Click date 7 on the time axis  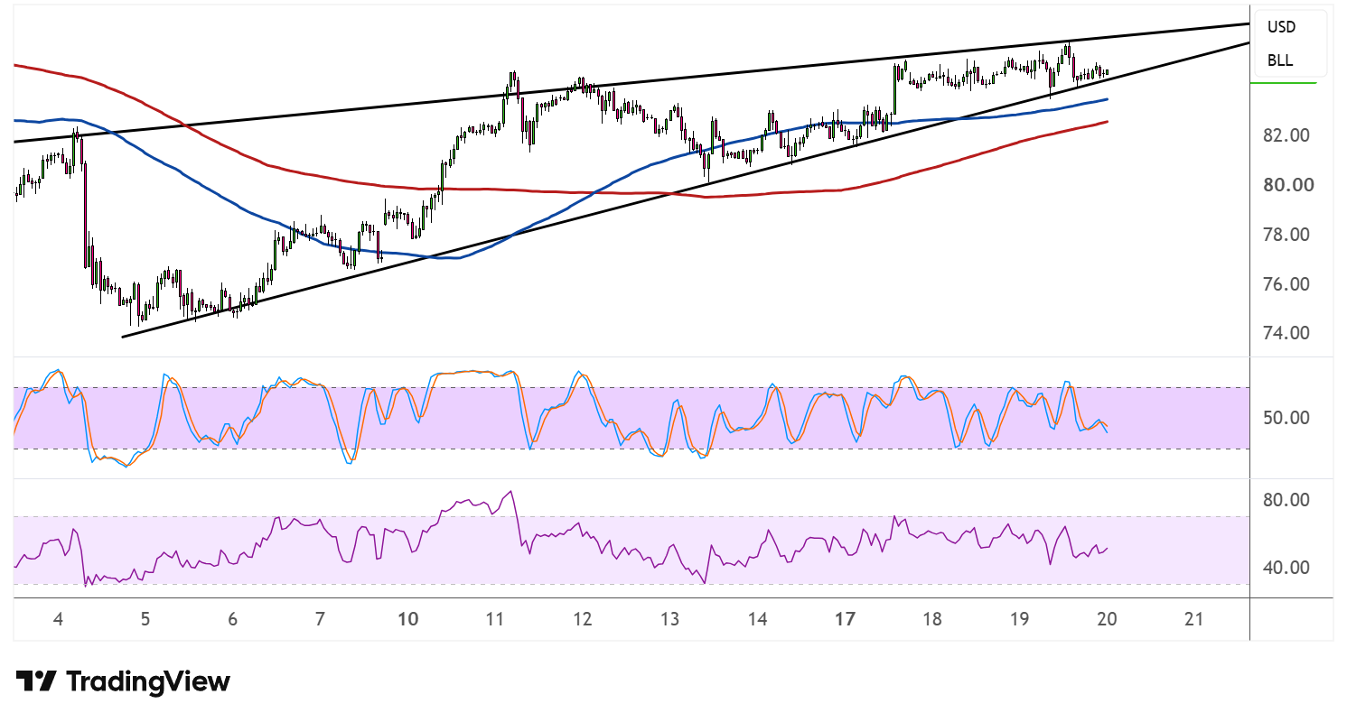click(320, 619)
